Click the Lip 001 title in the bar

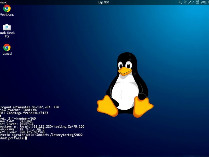tap(103, 2)
